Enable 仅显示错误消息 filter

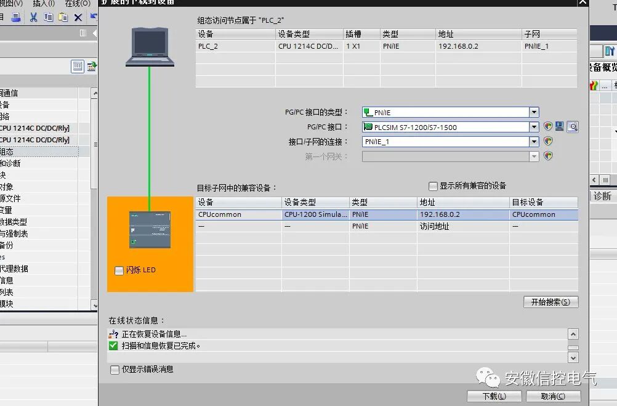click(115, 369)
